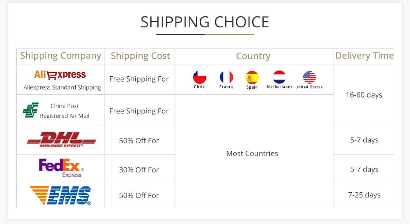Click the 7-25 days delivery time
The image size is (410, 224).
(x=365, y=195)
